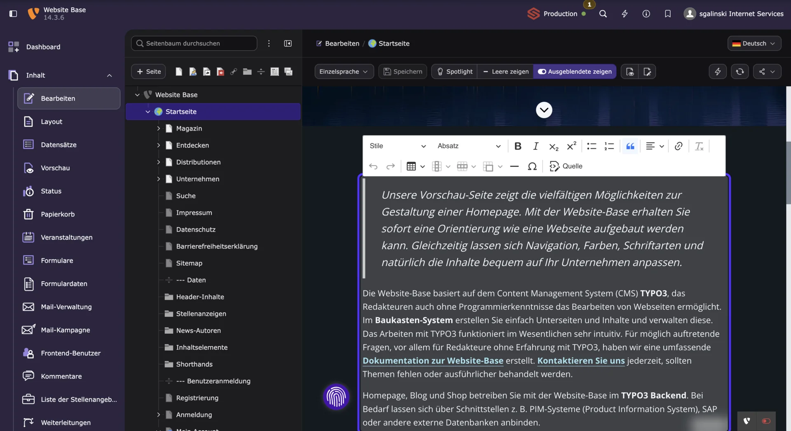Insert a numbered list

609,146
